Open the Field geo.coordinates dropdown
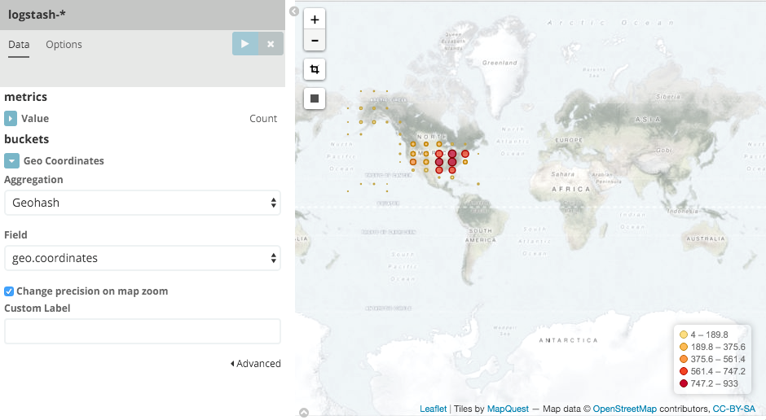766x420 pixels. [143, 258]
